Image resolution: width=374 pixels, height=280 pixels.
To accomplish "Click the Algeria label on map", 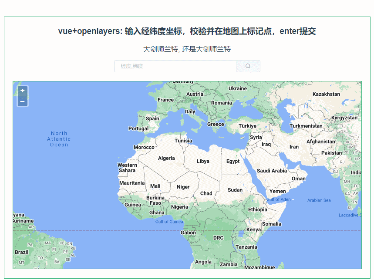I will coord(166,158).
